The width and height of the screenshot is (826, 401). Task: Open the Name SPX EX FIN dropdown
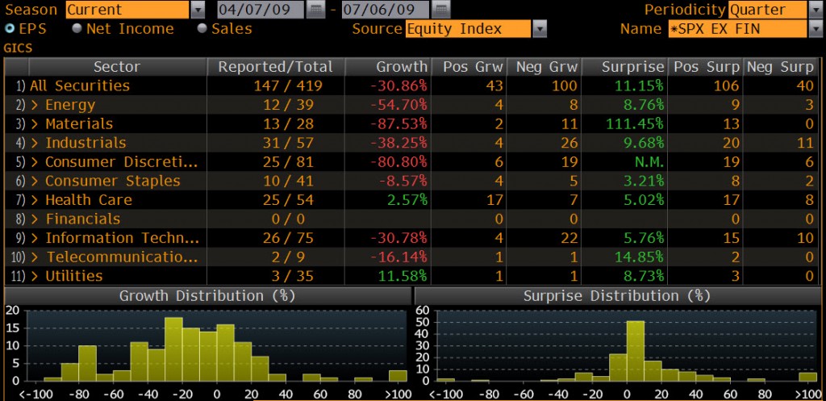click(814, 29)
